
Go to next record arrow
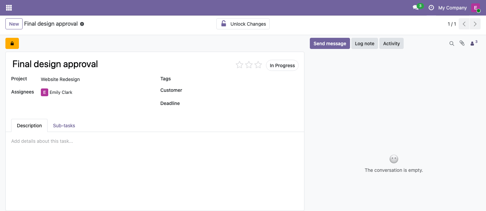pyautogui.click(x=475, y=24)
